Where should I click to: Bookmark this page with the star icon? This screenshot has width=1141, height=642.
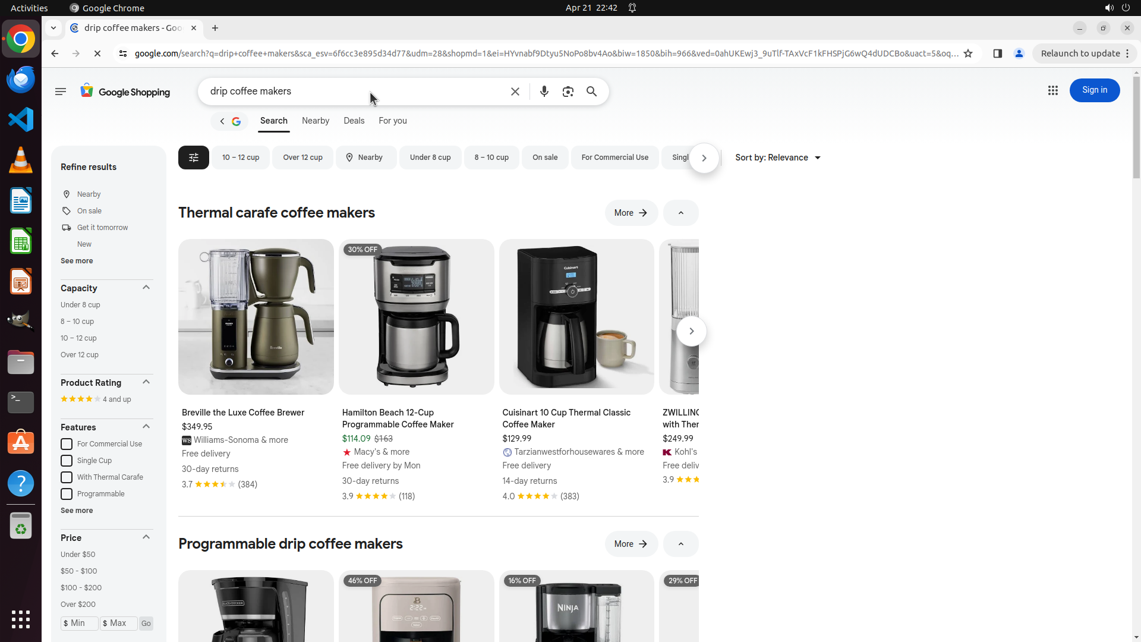point(968,53)
